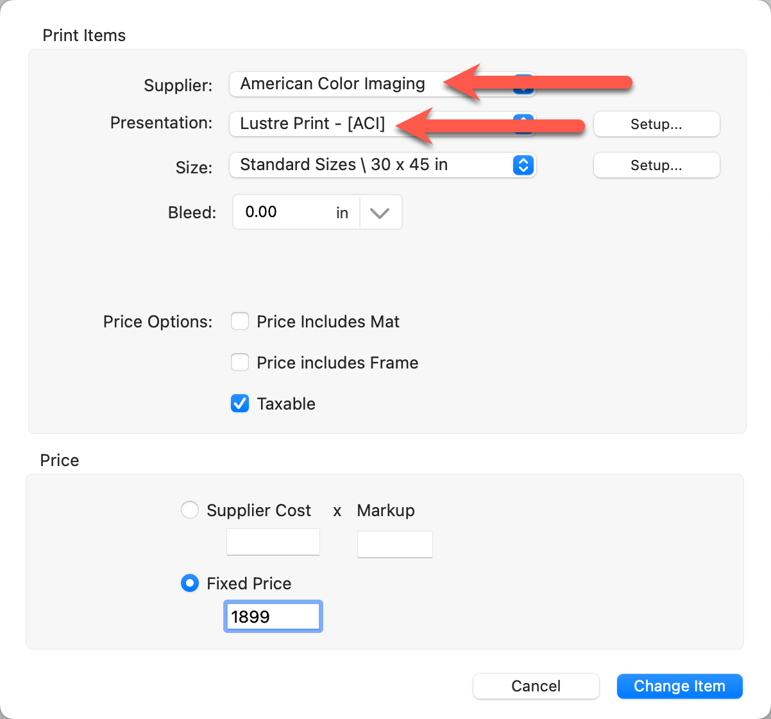Click Setup button next to Size
The width and height of the screenshot is (771, 719).
[656, 165]
